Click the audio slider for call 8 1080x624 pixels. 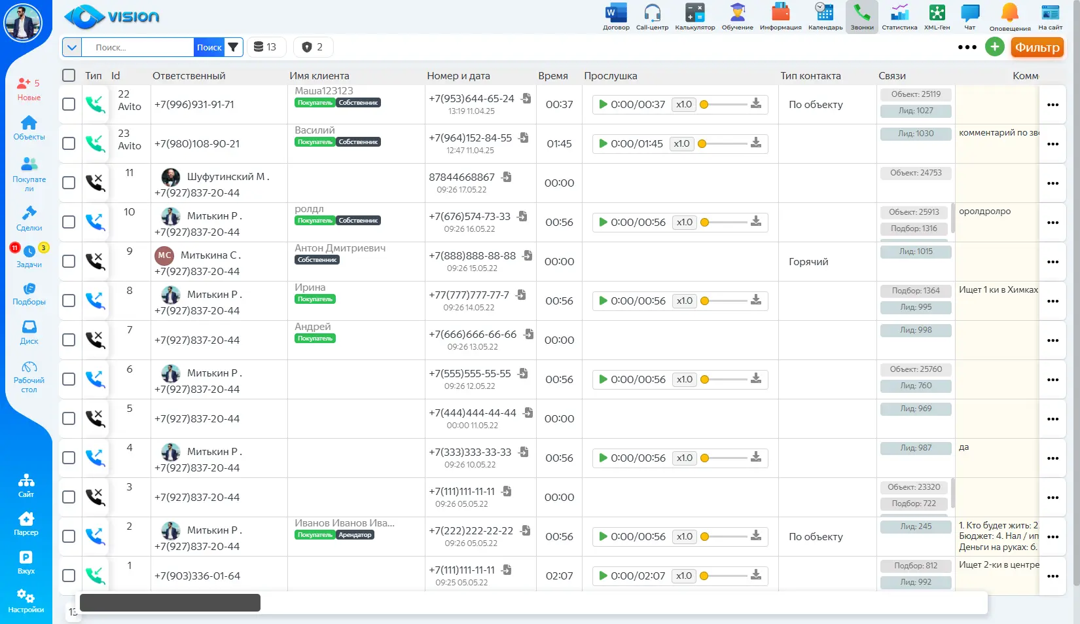point(724,301)
